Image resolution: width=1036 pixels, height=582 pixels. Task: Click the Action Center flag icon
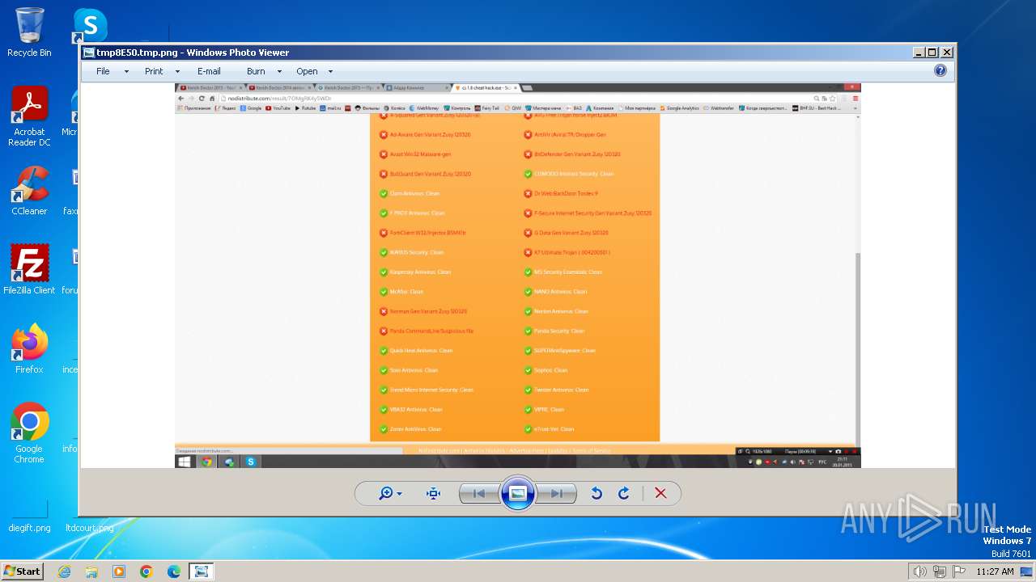click(959, 571)
